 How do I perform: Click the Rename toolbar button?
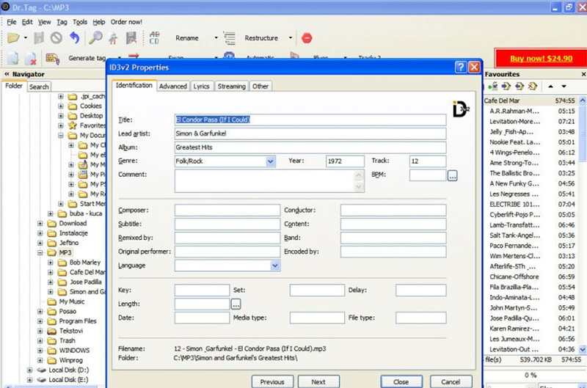pos(187,38)
